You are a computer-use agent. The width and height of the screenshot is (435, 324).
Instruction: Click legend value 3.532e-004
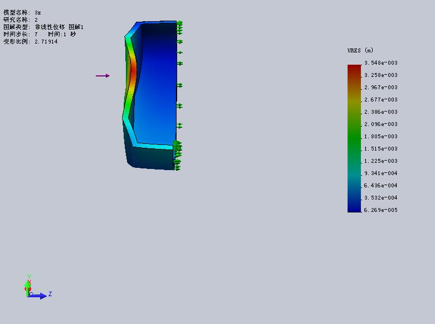coord(380,197)
